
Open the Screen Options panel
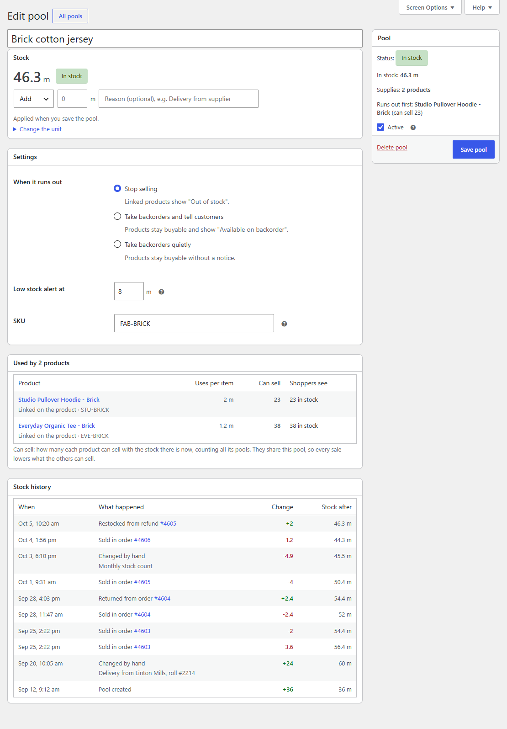pyautogui.click(x=430, y=7)
